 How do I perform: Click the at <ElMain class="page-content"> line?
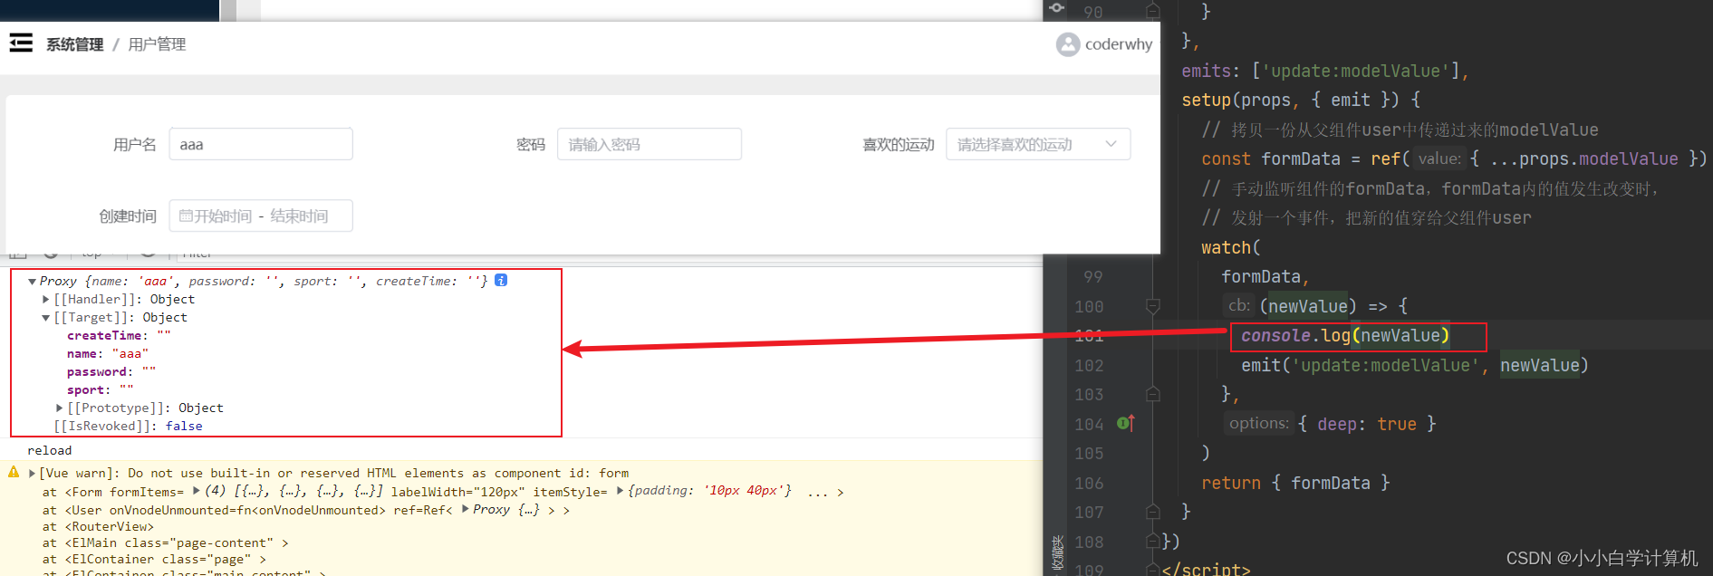pyautogui.click(x=166, y=542)
